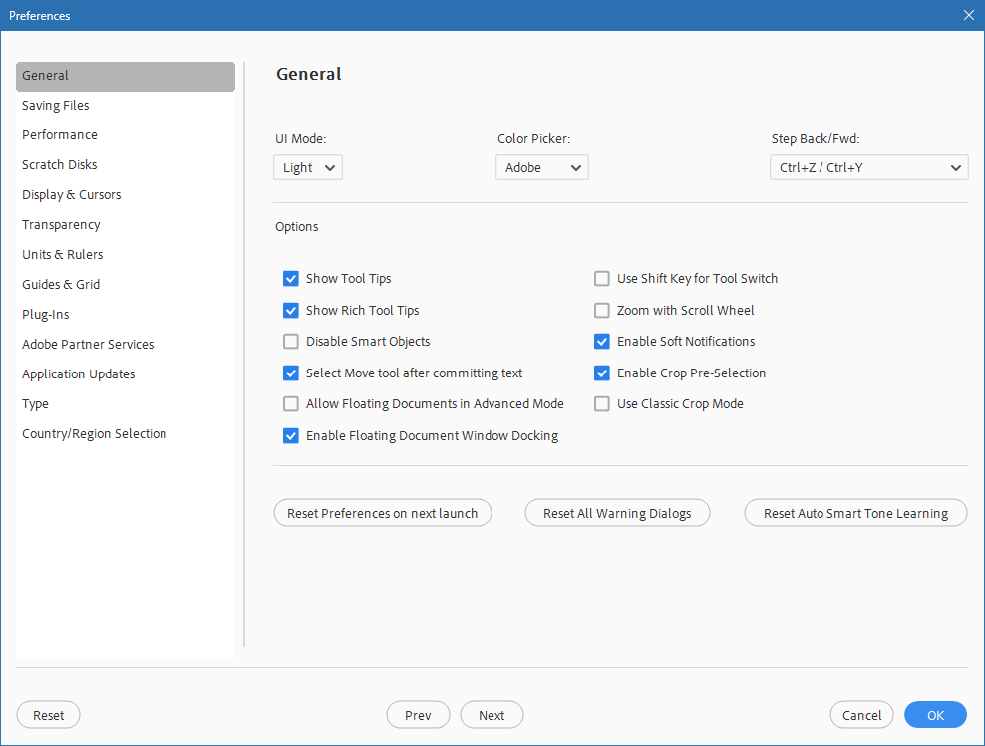Go to Scratch Disks settings

(126, 165)
